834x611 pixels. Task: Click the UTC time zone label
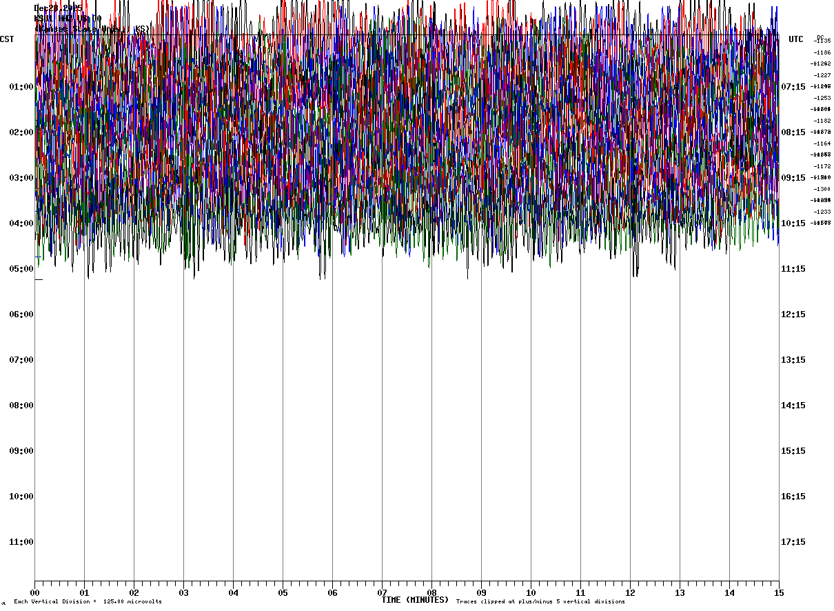coord(796,39)
